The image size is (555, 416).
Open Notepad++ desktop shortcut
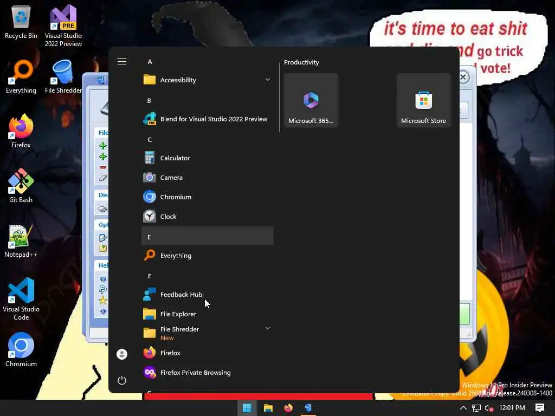tap(21, 240)
